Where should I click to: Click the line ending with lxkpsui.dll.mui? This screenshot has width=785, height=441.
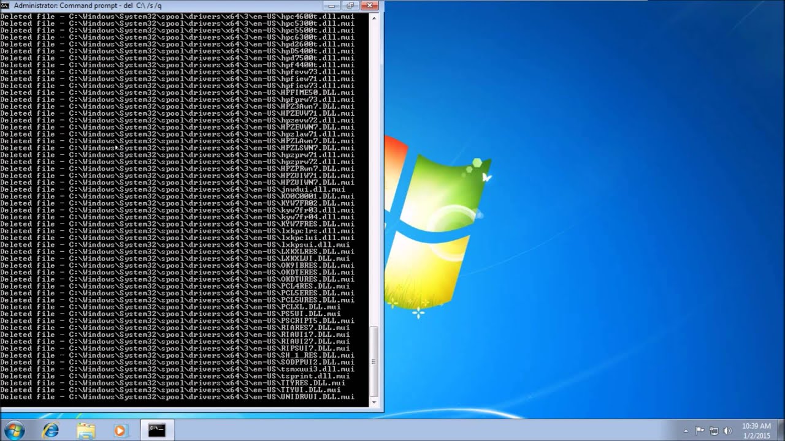[x=175, y=244]
